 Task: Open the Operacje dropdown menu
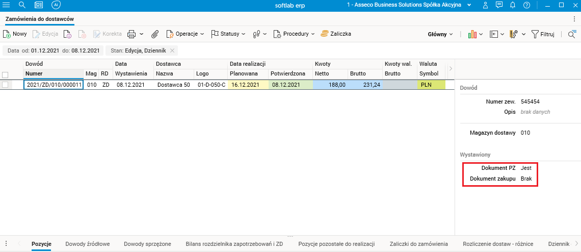tap(185, 34)
